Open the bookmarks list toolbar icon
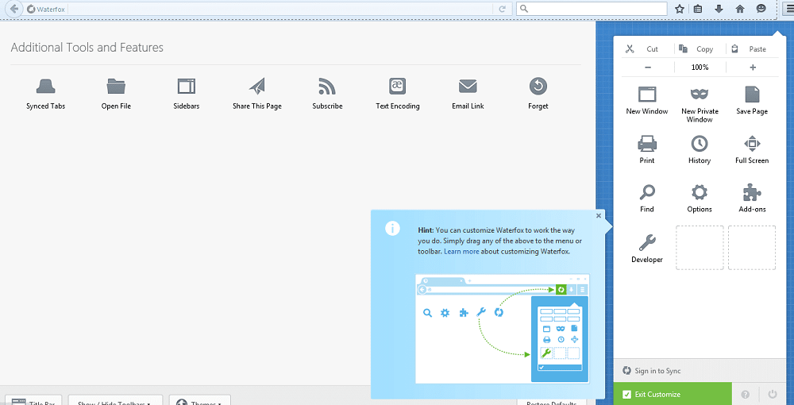Image resolution: width=794 pixels, height=405 pixels. click(x=698, y=9)
